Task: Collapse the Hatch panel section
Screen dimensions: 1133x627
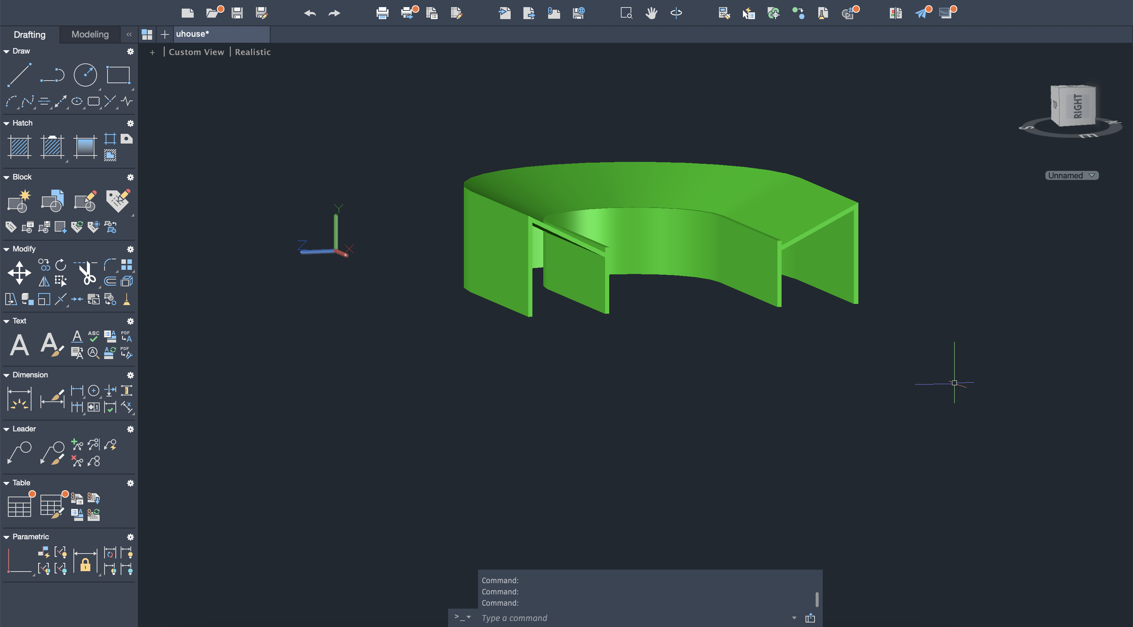Action: tap(7, 123)
